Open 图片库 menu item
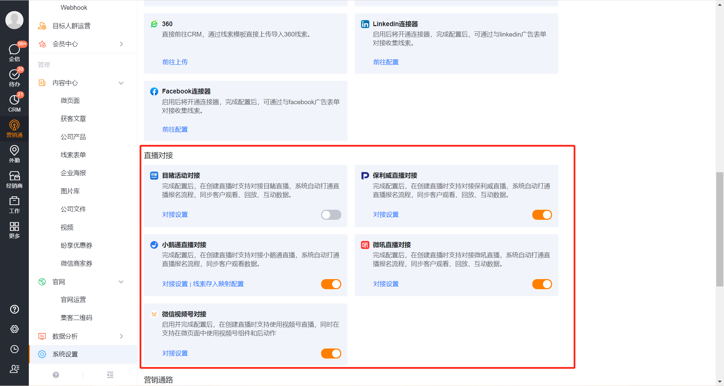The width and height of the screenshot is (724, 386). coord(70,191)
